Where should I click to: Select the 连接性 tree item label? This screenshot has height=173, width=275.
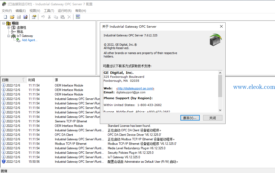coord(21,27)
